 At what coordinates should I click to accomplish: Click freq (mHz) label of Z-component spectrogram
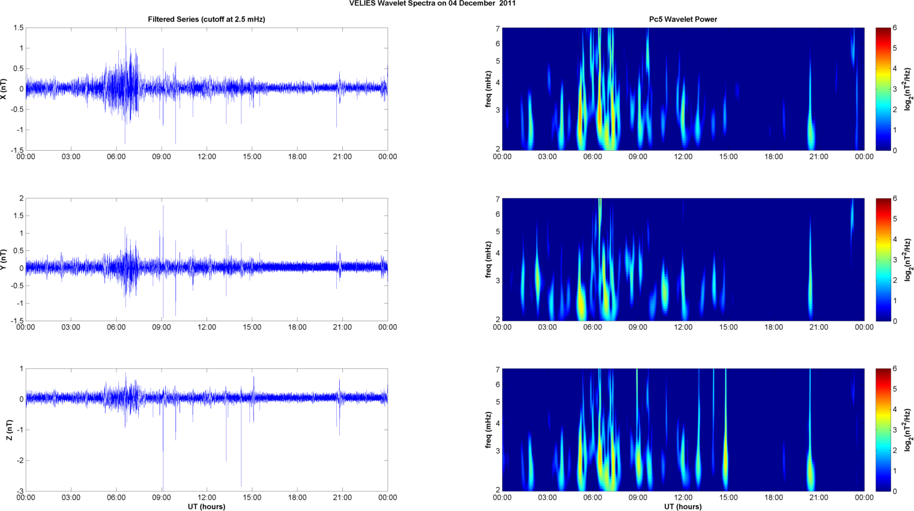(x=489, y=430)
